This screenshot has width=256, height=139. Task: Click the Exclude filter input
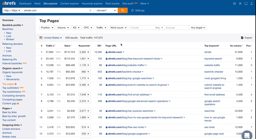click(x=176, y=28)
